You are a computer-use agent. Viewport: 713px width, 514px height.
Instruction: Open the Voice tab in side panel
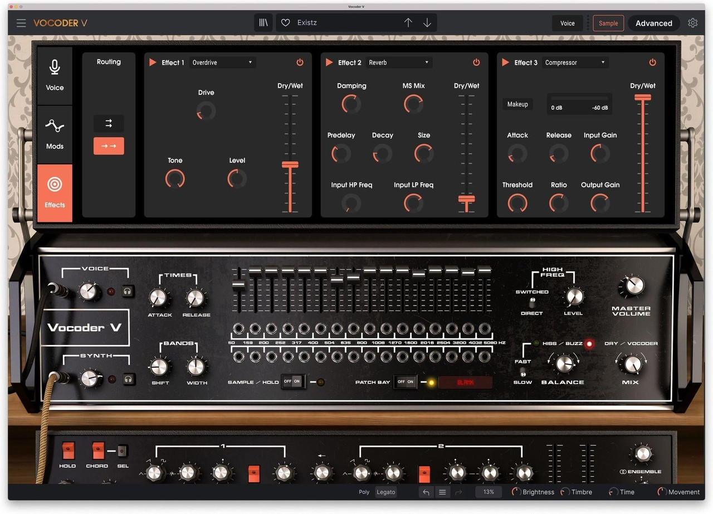55,76
